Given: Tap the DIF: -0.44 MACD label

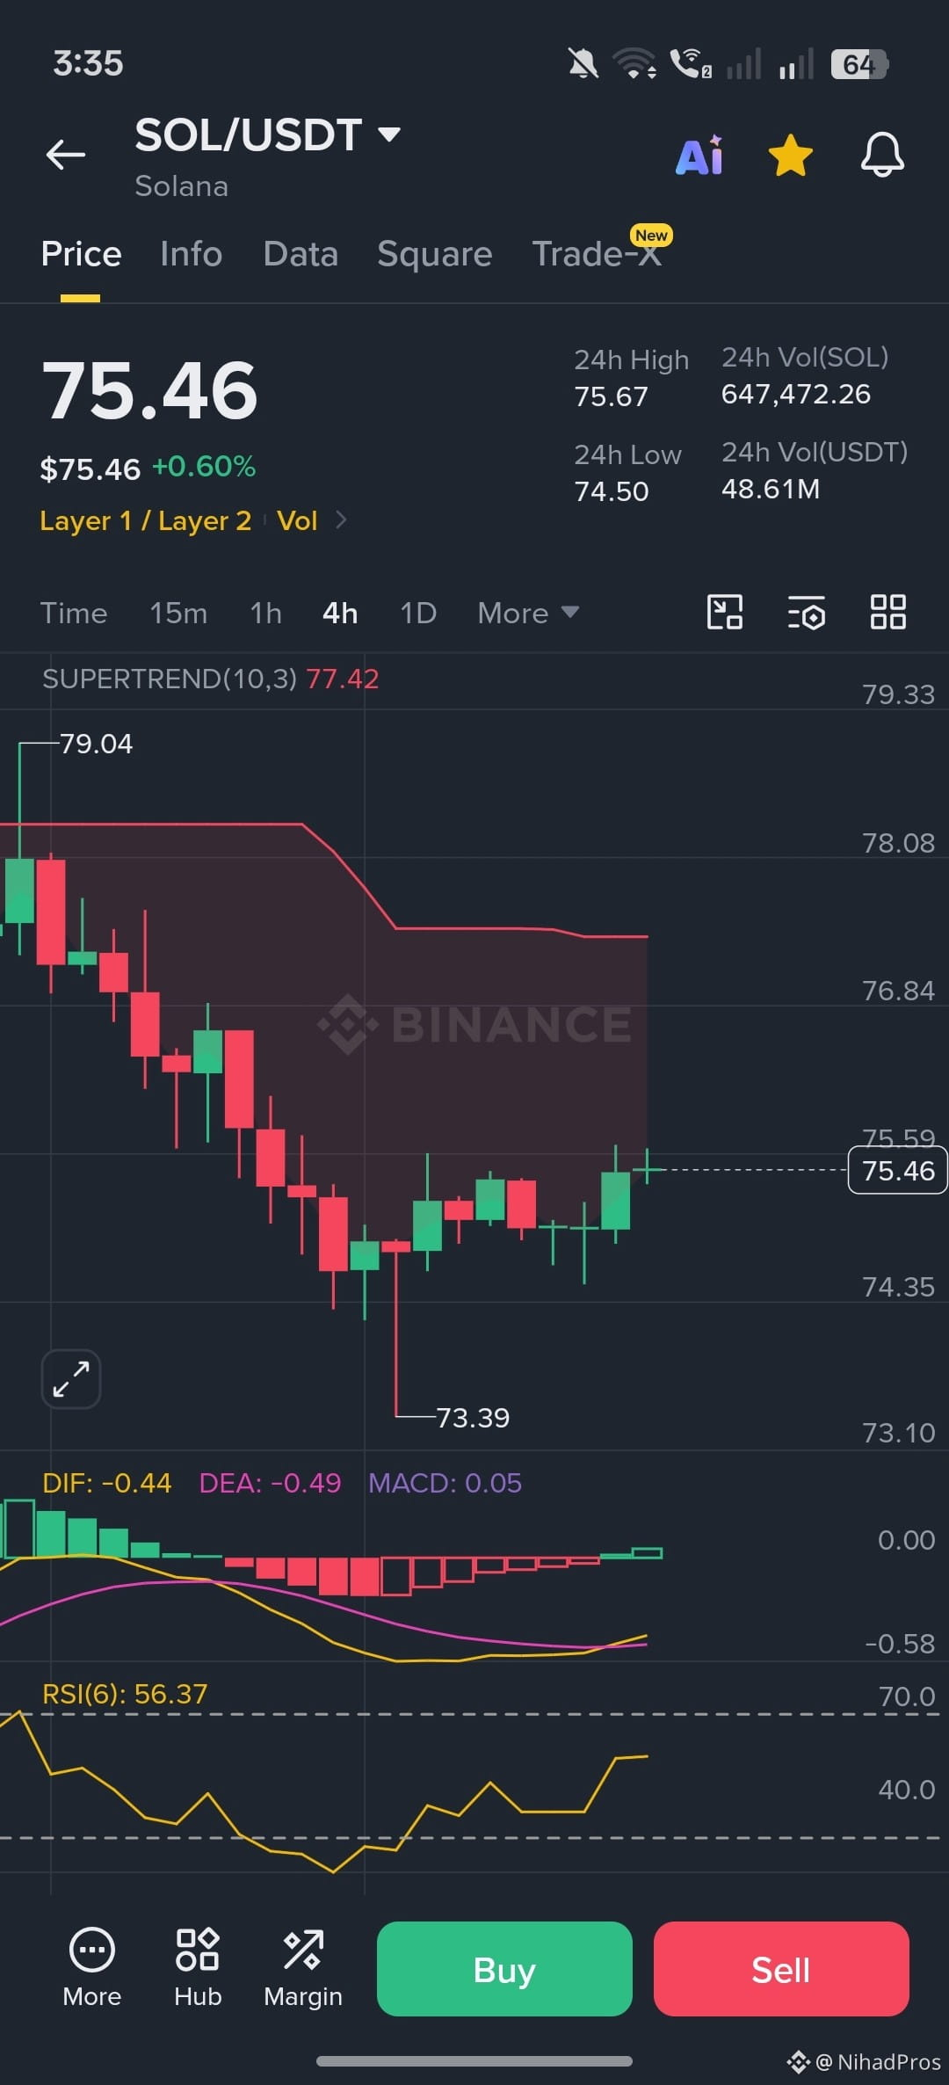Looking at the screenshot, I should tap(106, 1483).
